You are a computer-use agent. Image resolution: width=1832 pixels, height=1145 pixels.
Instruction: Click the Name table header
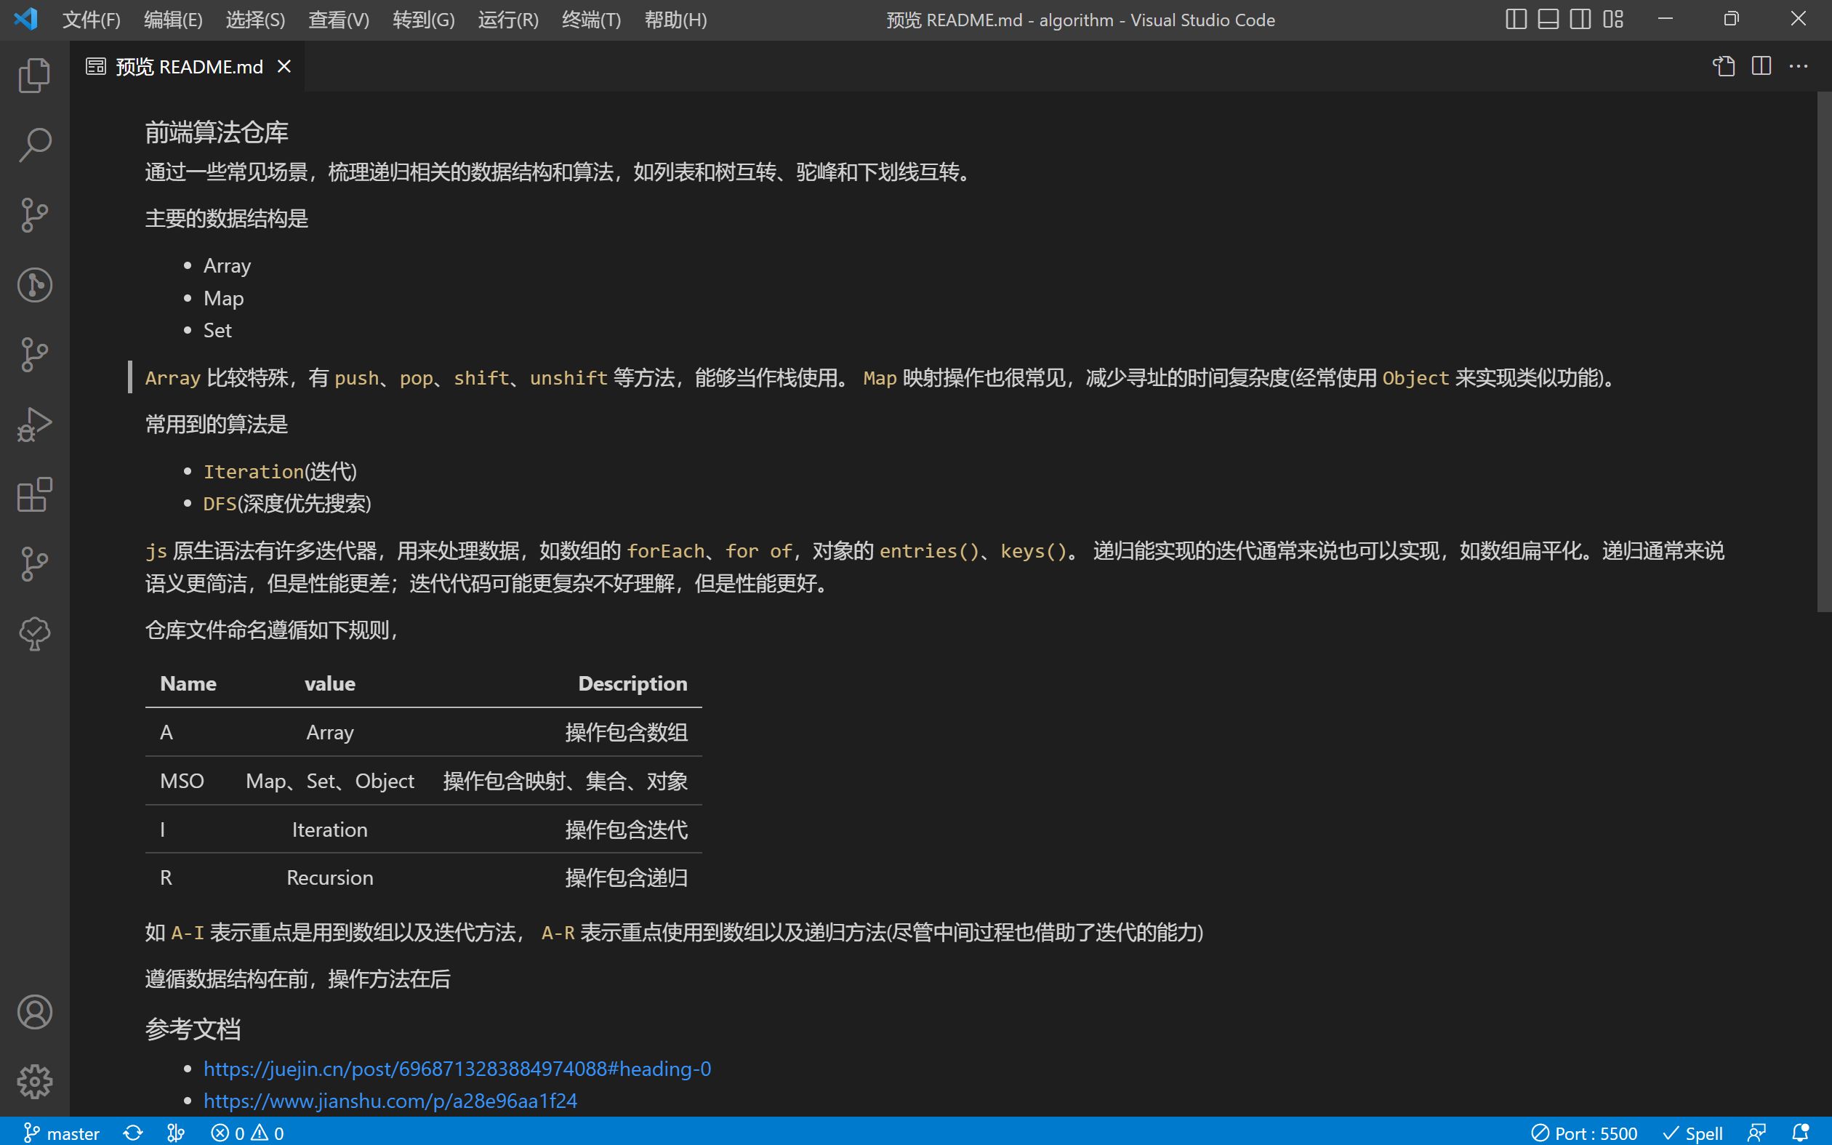click(188, 684)
